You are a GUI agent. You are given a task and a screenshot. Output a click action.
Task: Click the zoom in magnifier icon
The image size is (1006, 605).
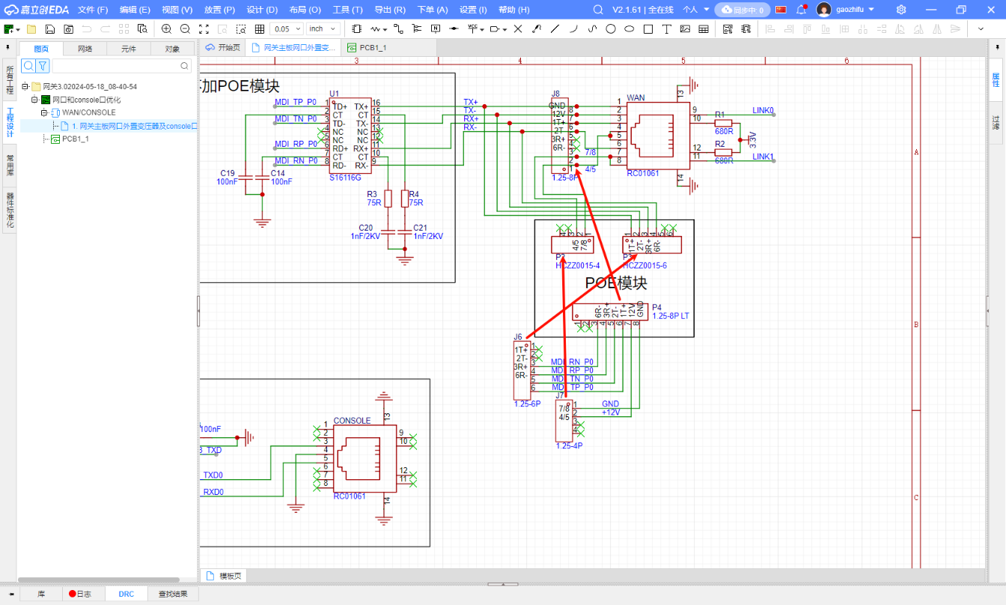point(166,29)
